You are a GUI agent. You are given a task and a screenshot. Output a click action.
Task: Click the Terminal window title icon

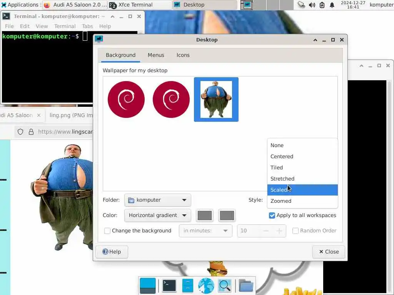6,16
